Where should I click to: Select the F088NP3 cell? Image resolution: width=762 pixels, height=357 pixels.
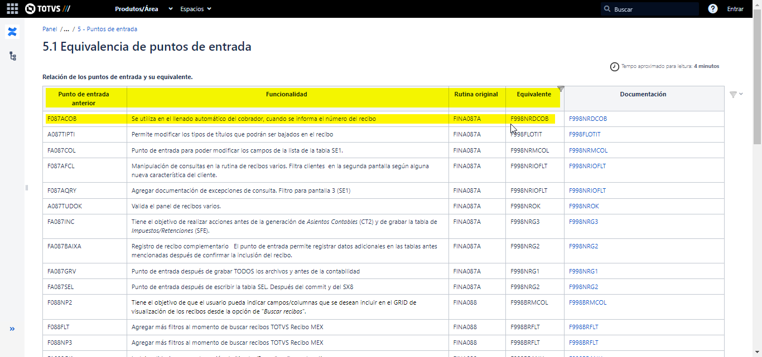click(85, 343)
